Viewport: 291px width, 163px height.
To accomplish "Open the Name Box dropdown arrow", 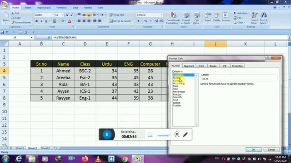I will [31, 38].
